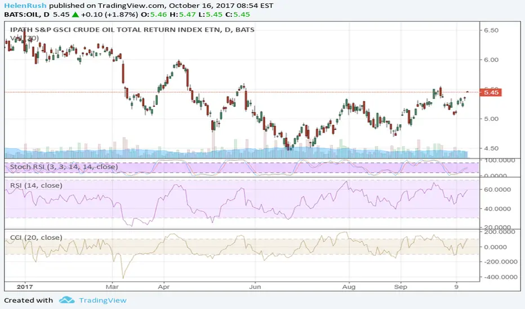Click the 9 date label on the time axis
The image size is (525, 309).
pos(456,287)
